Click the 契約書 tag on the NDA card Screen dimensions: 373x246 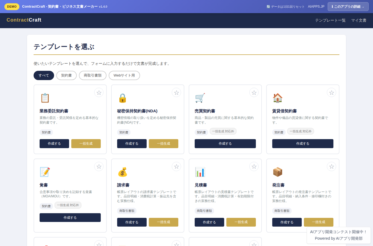click(x=124, y=132)
